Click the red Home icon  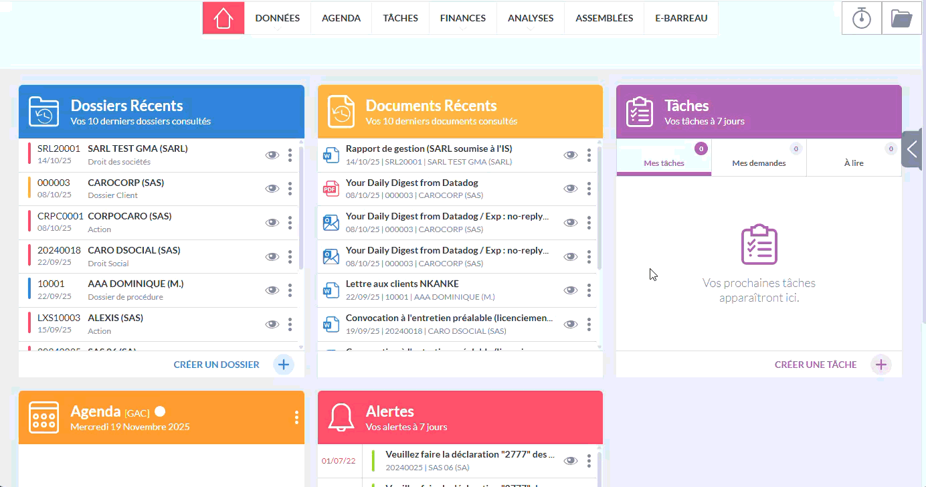point(223,18)
